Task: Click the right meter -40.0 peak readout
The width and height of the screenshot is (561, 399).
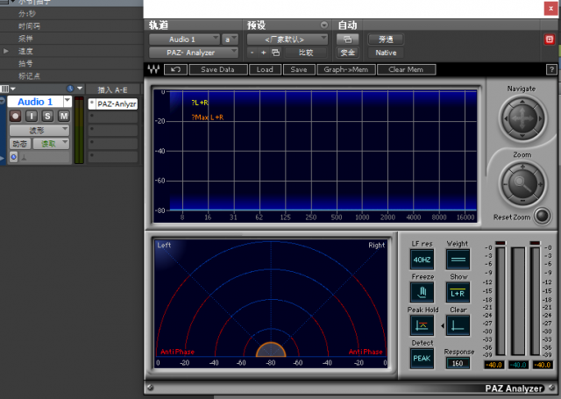Action: 543,365
